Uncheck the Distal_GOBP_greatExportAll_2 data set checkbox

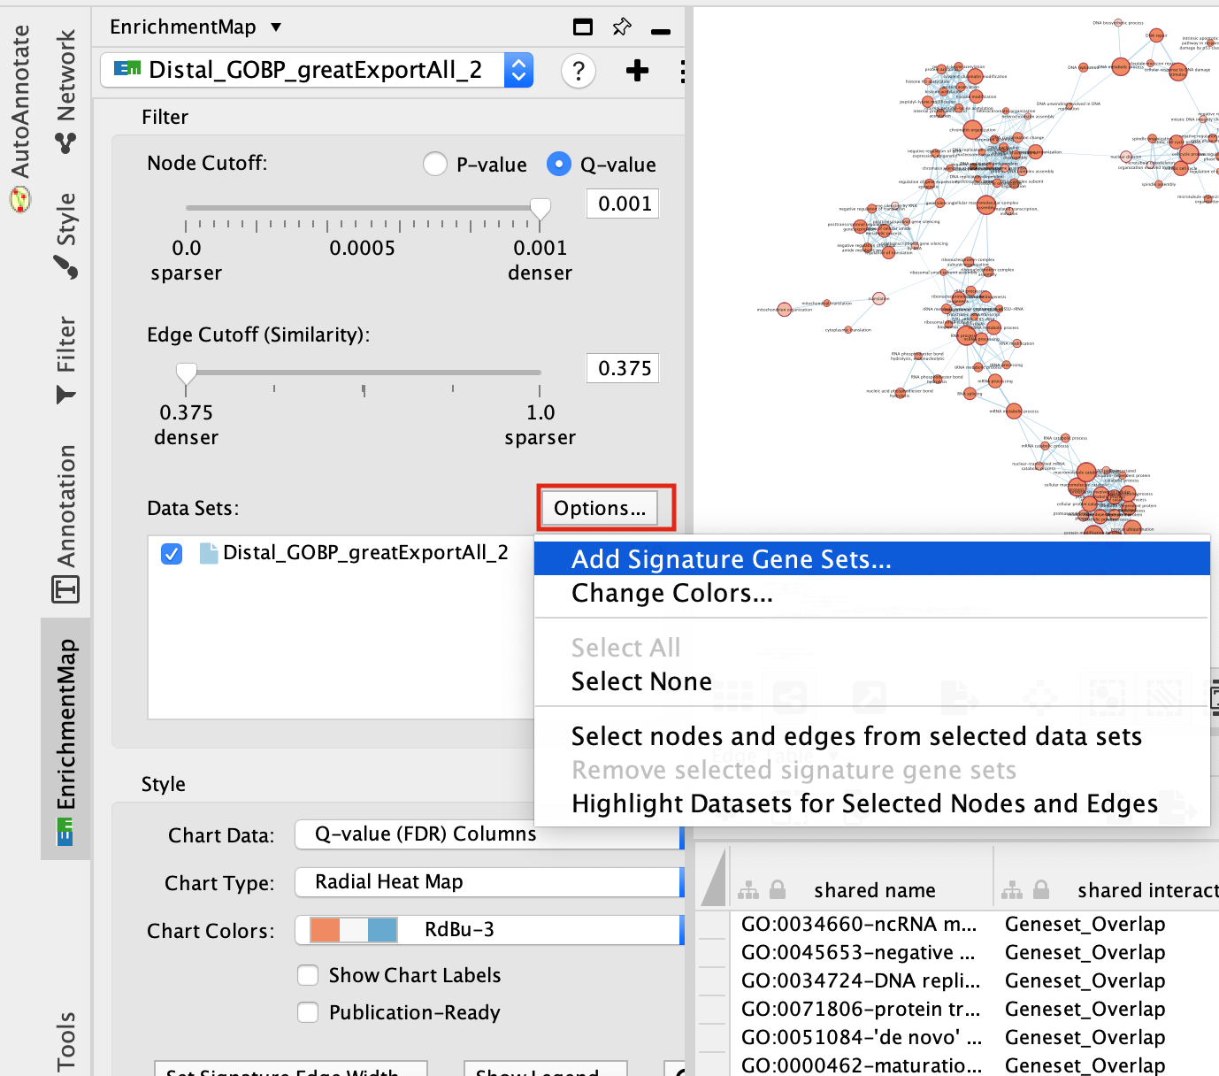[x=172, y=554]
